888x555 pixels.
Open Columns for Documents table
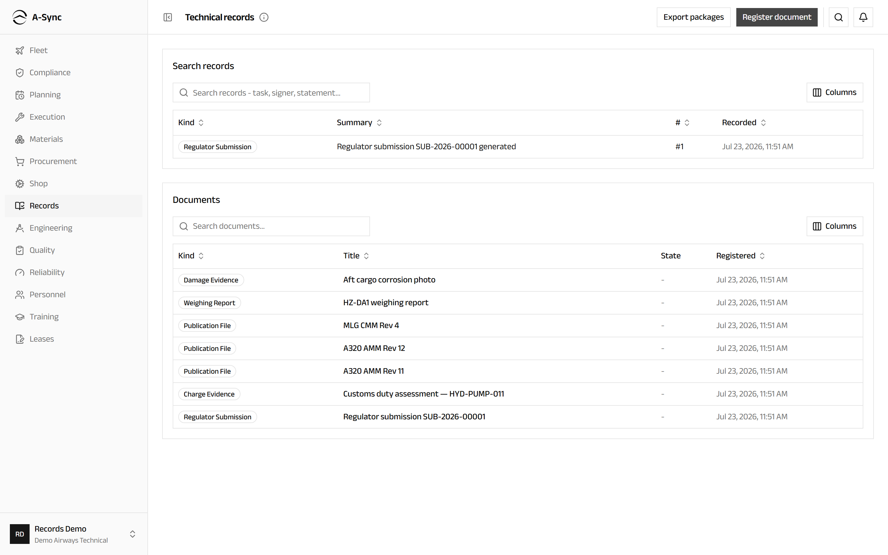coord(834,226)
